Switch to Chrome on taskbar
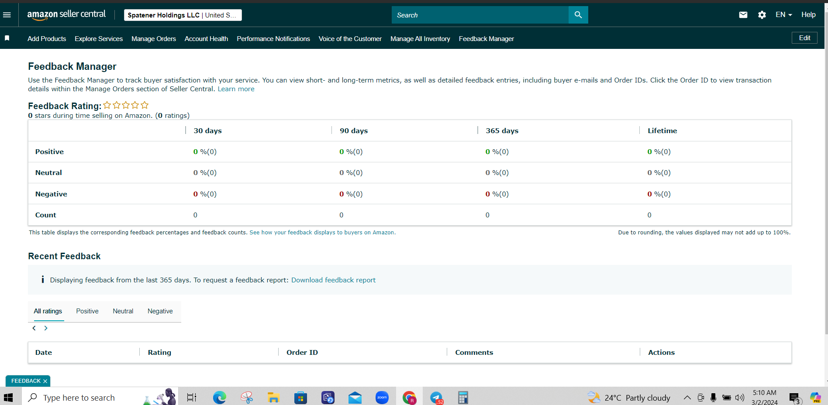Viewport: 828px width, 405px height. (409, 398)
